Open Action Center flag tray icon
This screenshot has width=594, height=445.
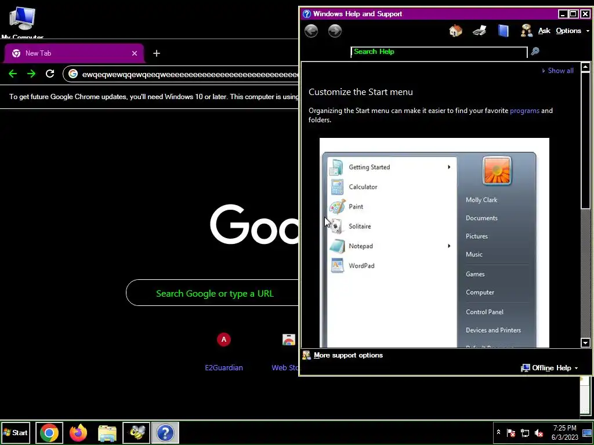[511, 432]
